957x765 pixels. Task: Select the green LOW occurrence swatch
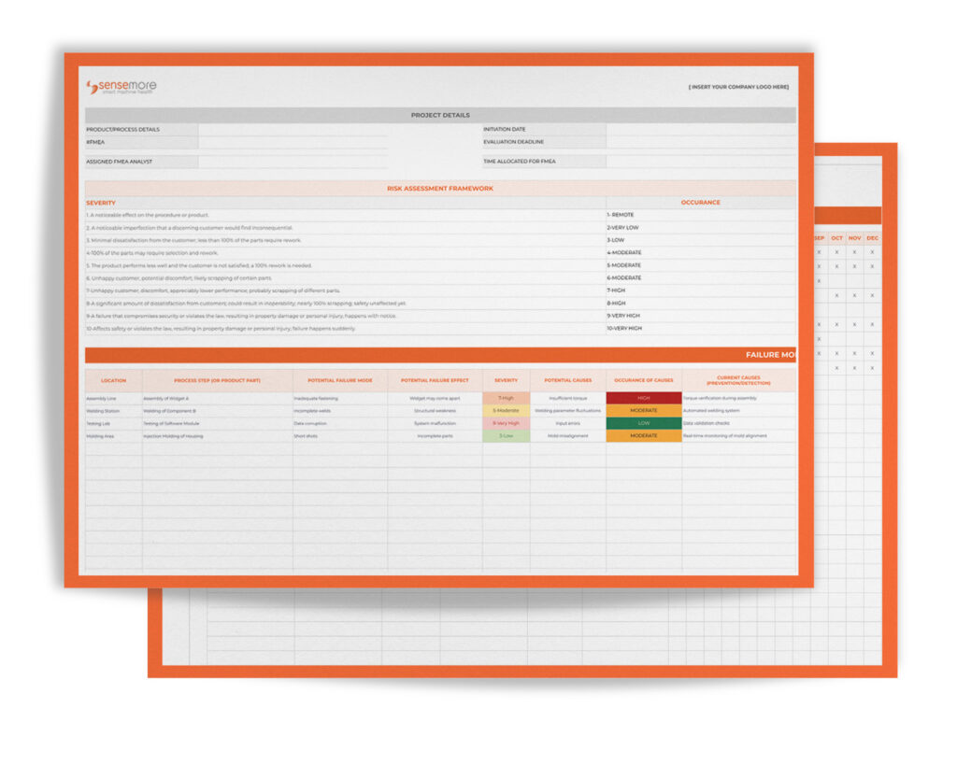[x=645, y=424]
